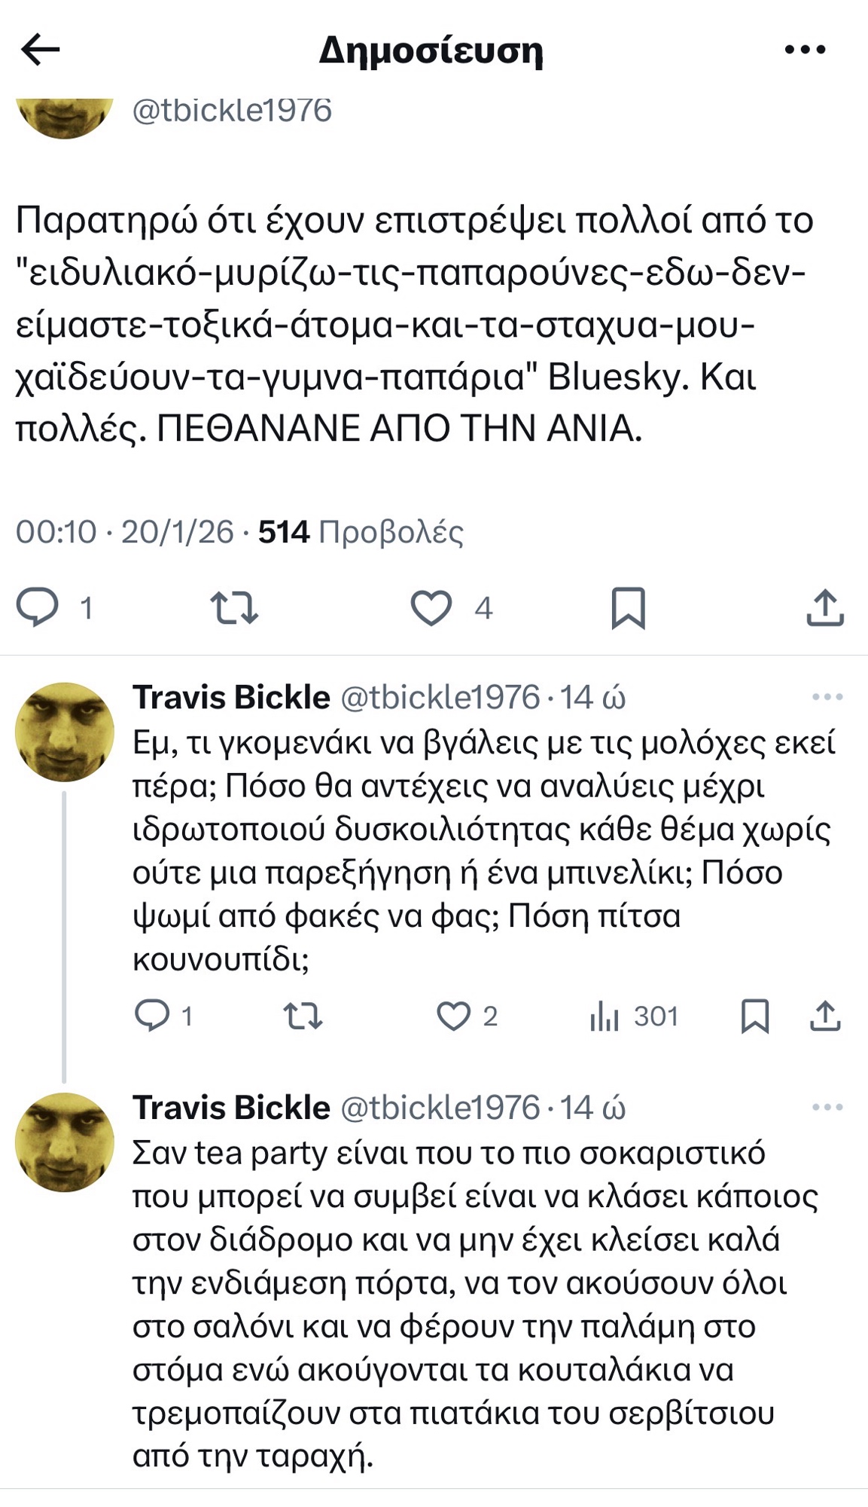The height and width of the screenshot is (1507, 868).
Task: Like the first reply with 2 likes
Action: (x=454, y=1016)
